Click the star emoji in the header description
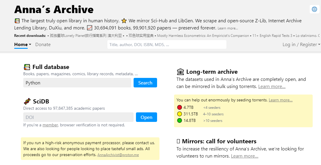 coord(124,21)
